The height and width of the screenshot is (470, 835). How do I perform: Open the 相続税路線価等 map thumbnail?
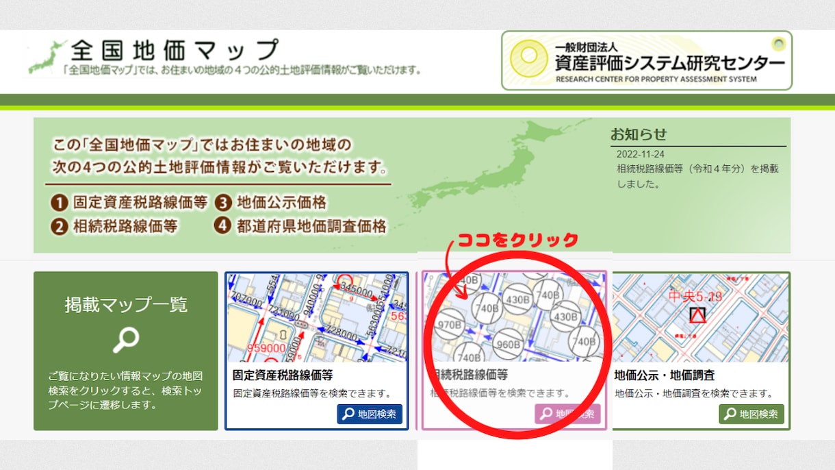515,318
